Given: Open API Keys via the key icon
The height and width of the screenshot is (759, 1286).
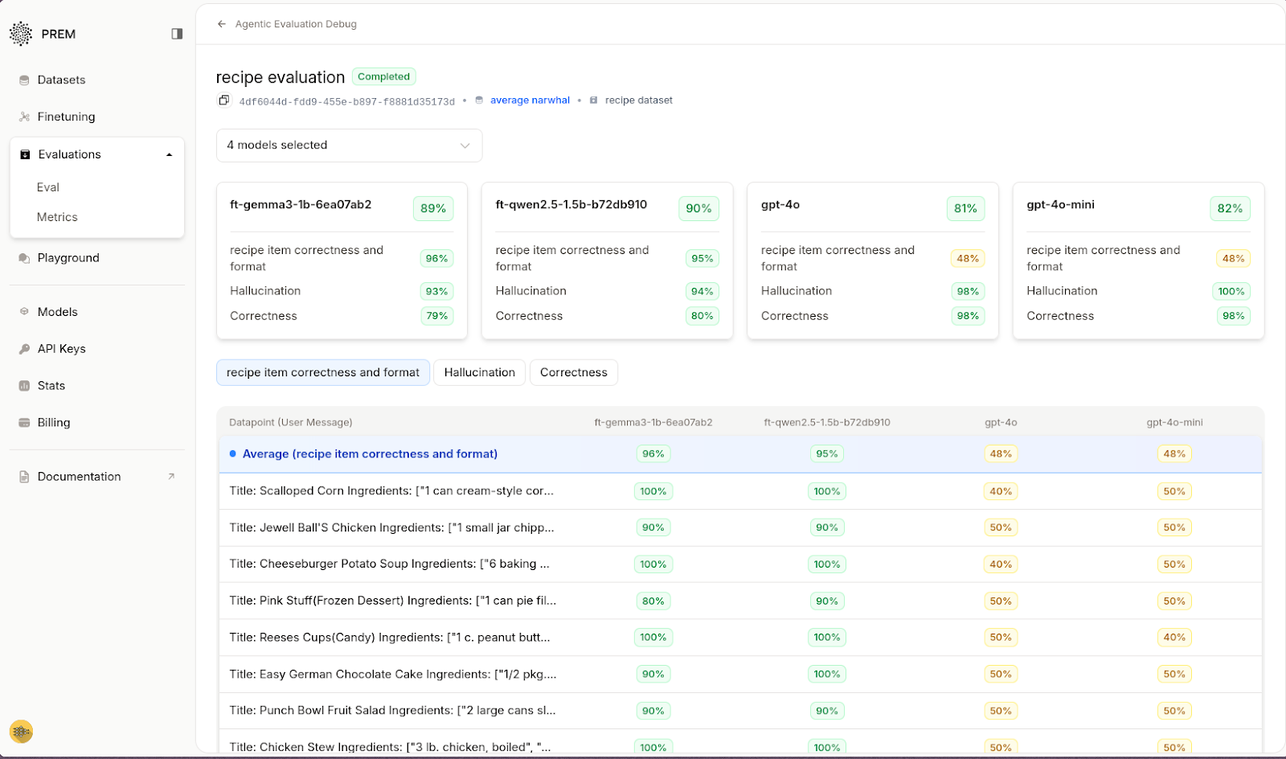Looking at the screenshot, I should (23, 348).
